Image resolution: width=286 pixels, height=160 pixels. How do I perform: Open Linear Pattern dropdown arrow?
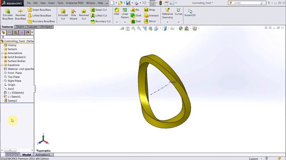pos(125,22)
